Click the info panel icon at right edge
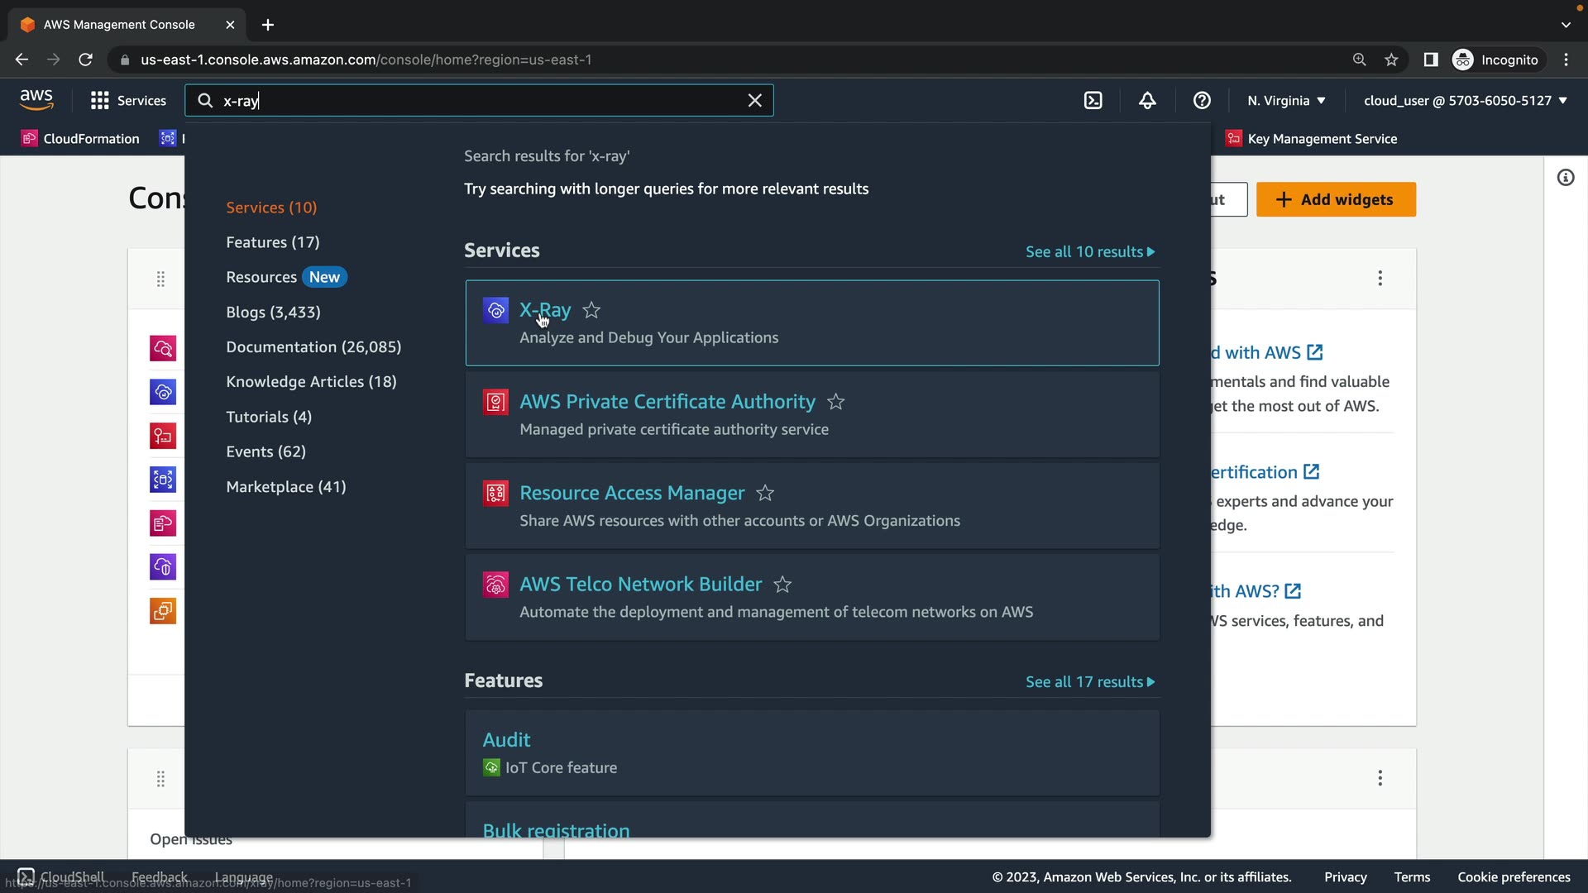 tap(1565, 178)
